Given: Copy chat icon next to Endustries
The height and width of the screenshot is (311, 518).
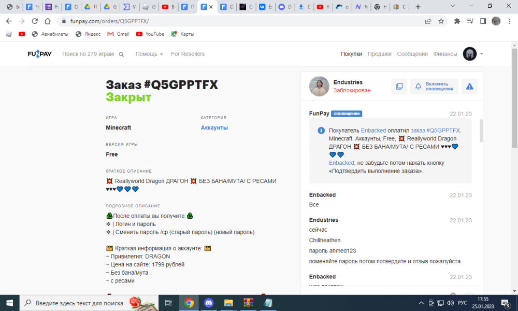Looking at the screenshot, I should coord(399,86).
